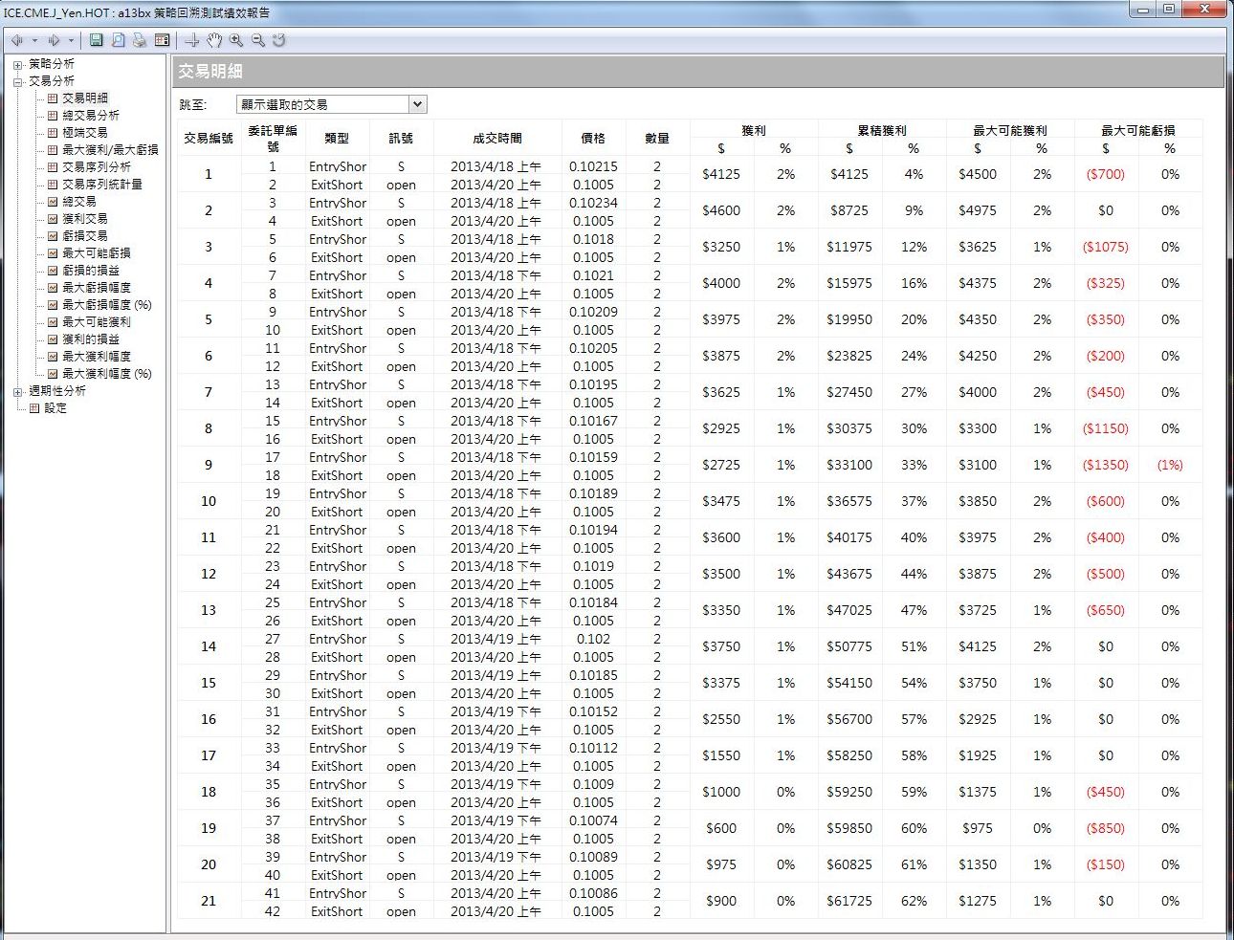Open the 設定 tree item

55,408
